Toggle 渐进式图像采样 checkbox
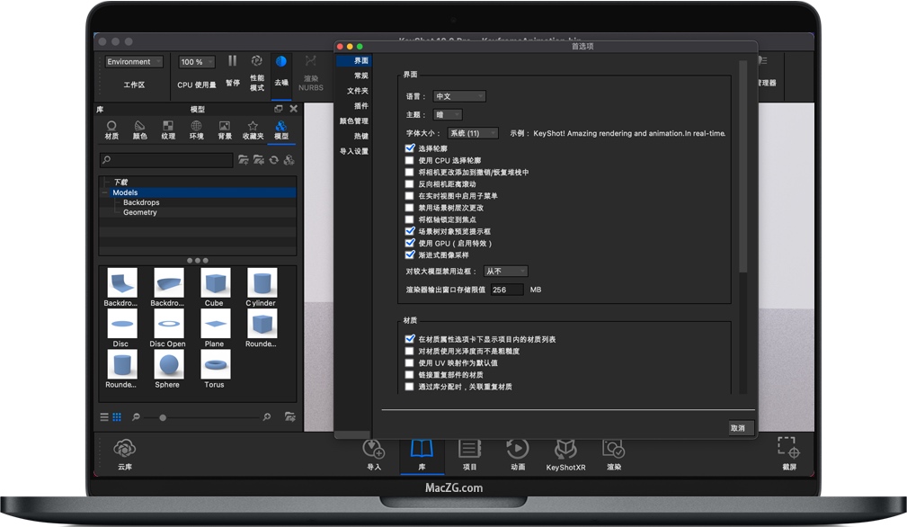Screen dimensions: 907x527 (410, 255)
